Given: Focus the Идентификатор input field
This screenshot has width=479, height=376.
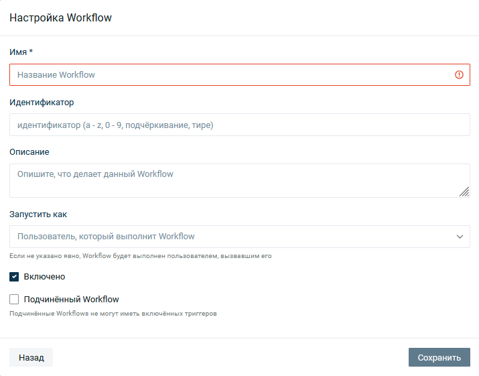Looking at the screenshot, I should point(240,125).
